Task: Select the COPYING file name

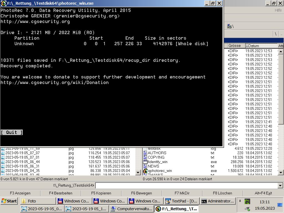Action: (x=156, y=158)
